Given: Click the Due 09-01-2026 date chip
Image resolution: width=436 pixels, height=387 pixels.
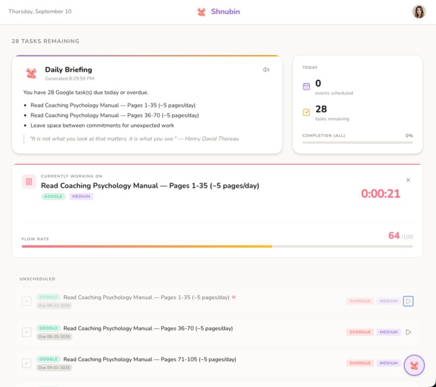Looking at the screenshot, I should pos(54,367).
